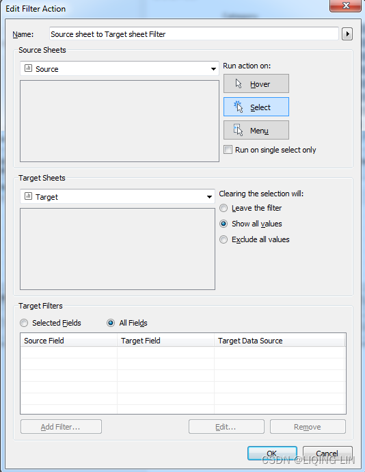Click the Target sheets list box

[x=118, y=249]
